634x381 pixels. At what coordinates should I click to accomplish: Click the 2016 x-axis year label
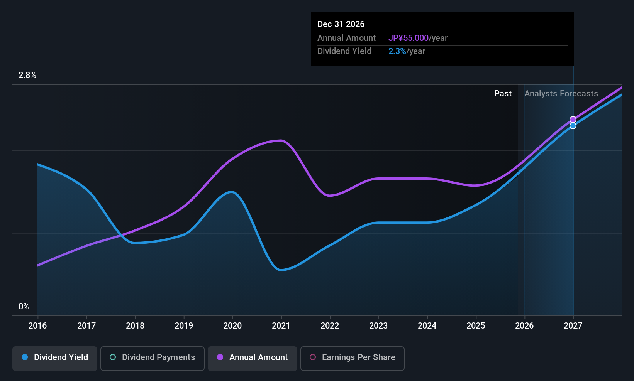[37, 326]
